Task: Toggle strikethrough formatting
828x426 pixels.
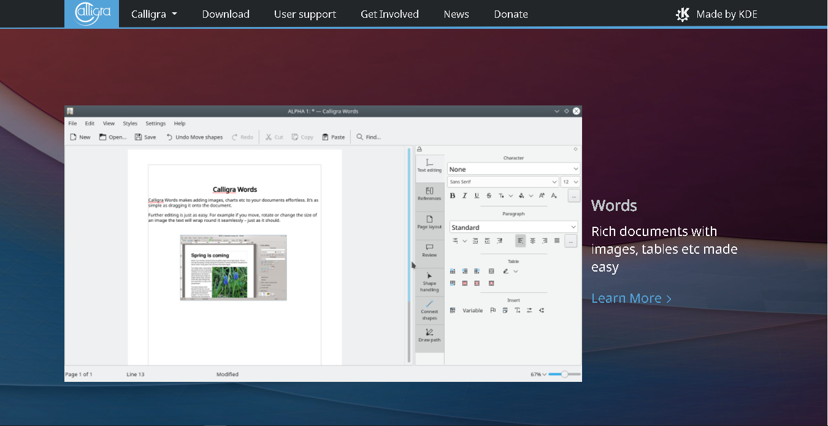Action: 489,196
